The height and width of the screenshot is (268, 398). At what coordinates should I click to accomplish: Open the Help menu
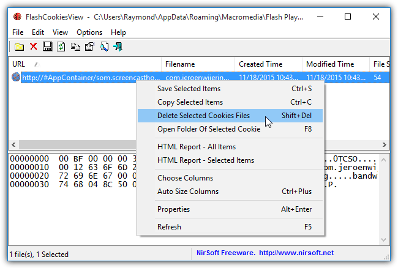[x=118, y=32]
